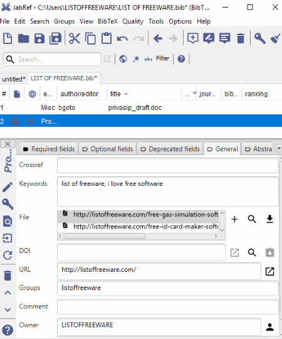
Task: Cut the selected entry with the scissors icon
Action: [x=75, y=39]
